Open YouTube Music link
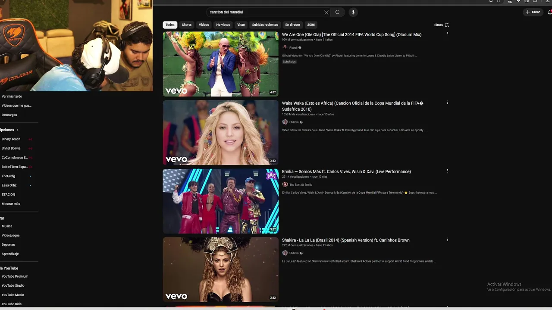Screen dimensions: 552x310 13,295
